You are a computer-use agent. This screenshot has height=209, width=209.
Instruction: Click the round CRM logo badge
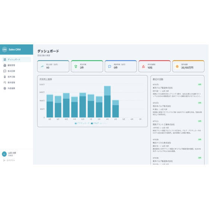click(x=4, y=49)
